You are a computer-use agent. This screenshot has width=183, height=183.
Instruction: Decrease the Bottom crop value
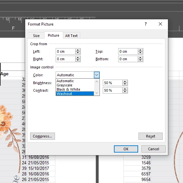pos(140,60)
